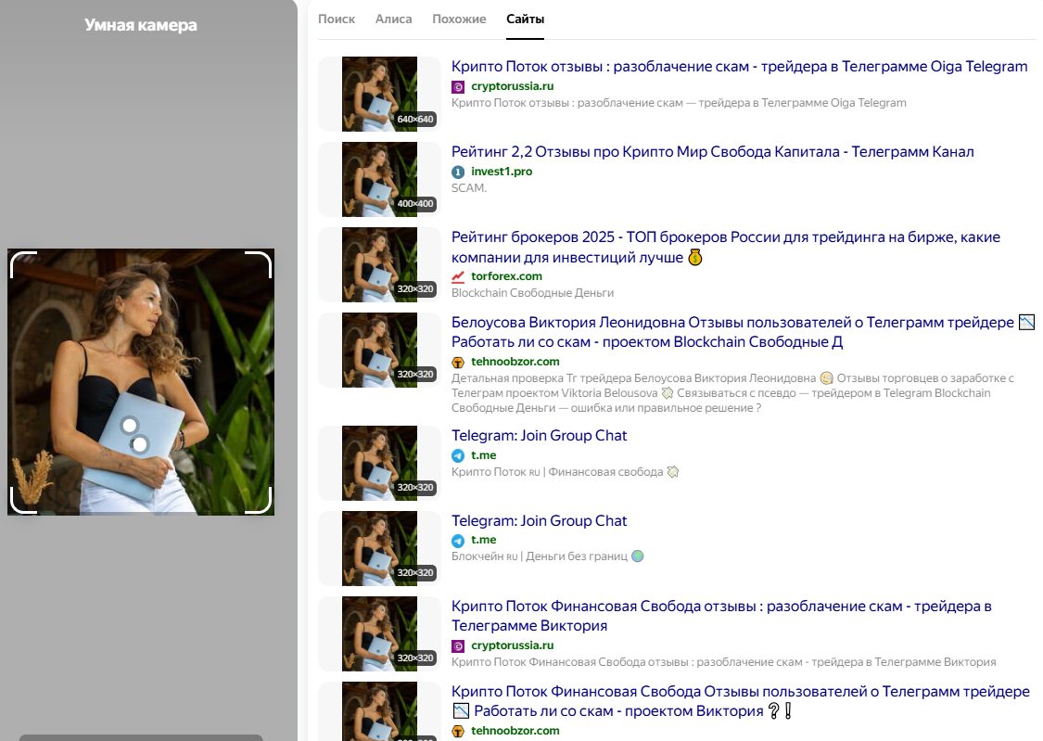Click Telegram icon beside Крипто Поток group result
The image size is (1043, 741).
458,455
